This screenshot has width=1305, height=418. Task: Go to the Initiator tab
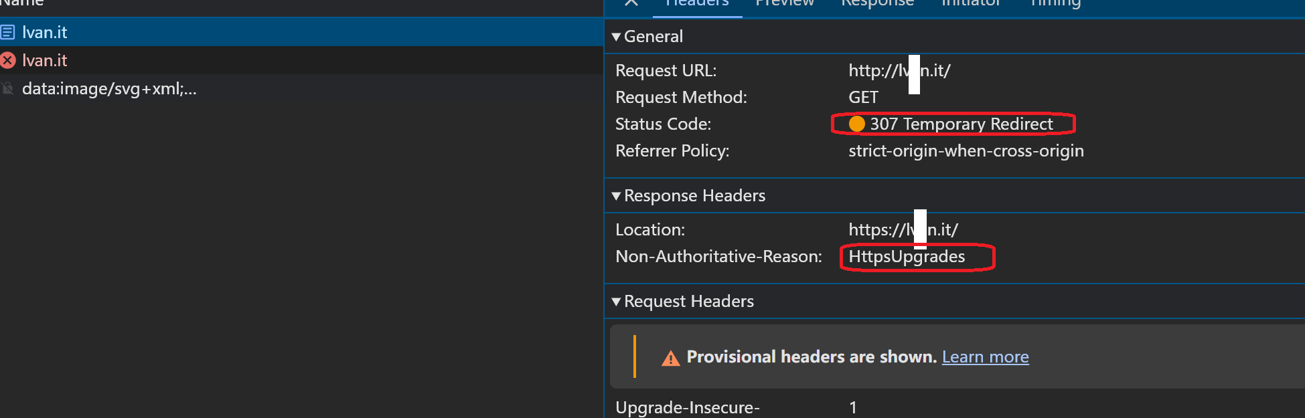point(970,3)
